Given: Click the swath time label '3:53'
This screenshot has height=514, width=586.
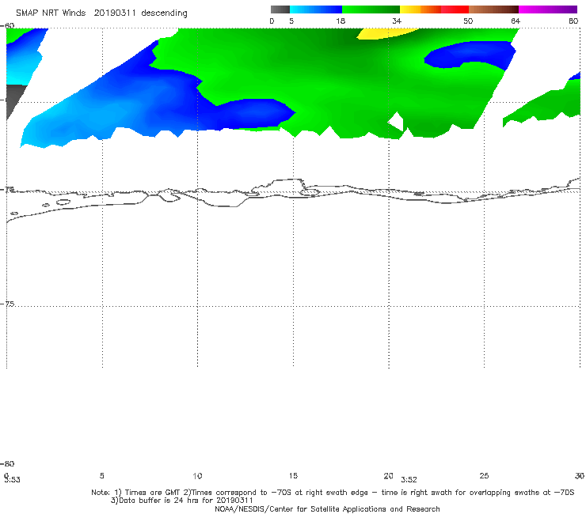Looking at the screenshot, I should point(13,480).
